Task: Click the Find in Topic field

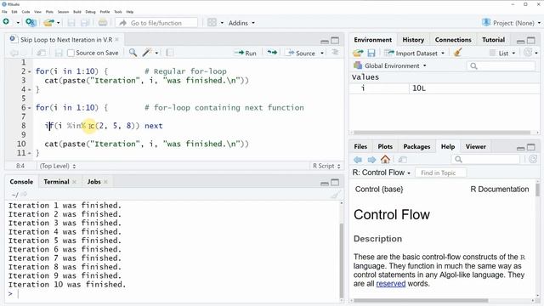Action: 440,173
